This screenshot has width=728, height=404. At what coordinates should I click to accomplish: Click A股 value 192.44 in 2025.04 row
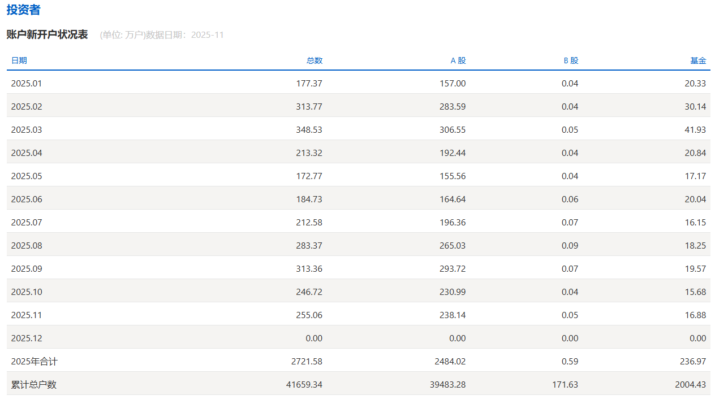tap(453, 153)
